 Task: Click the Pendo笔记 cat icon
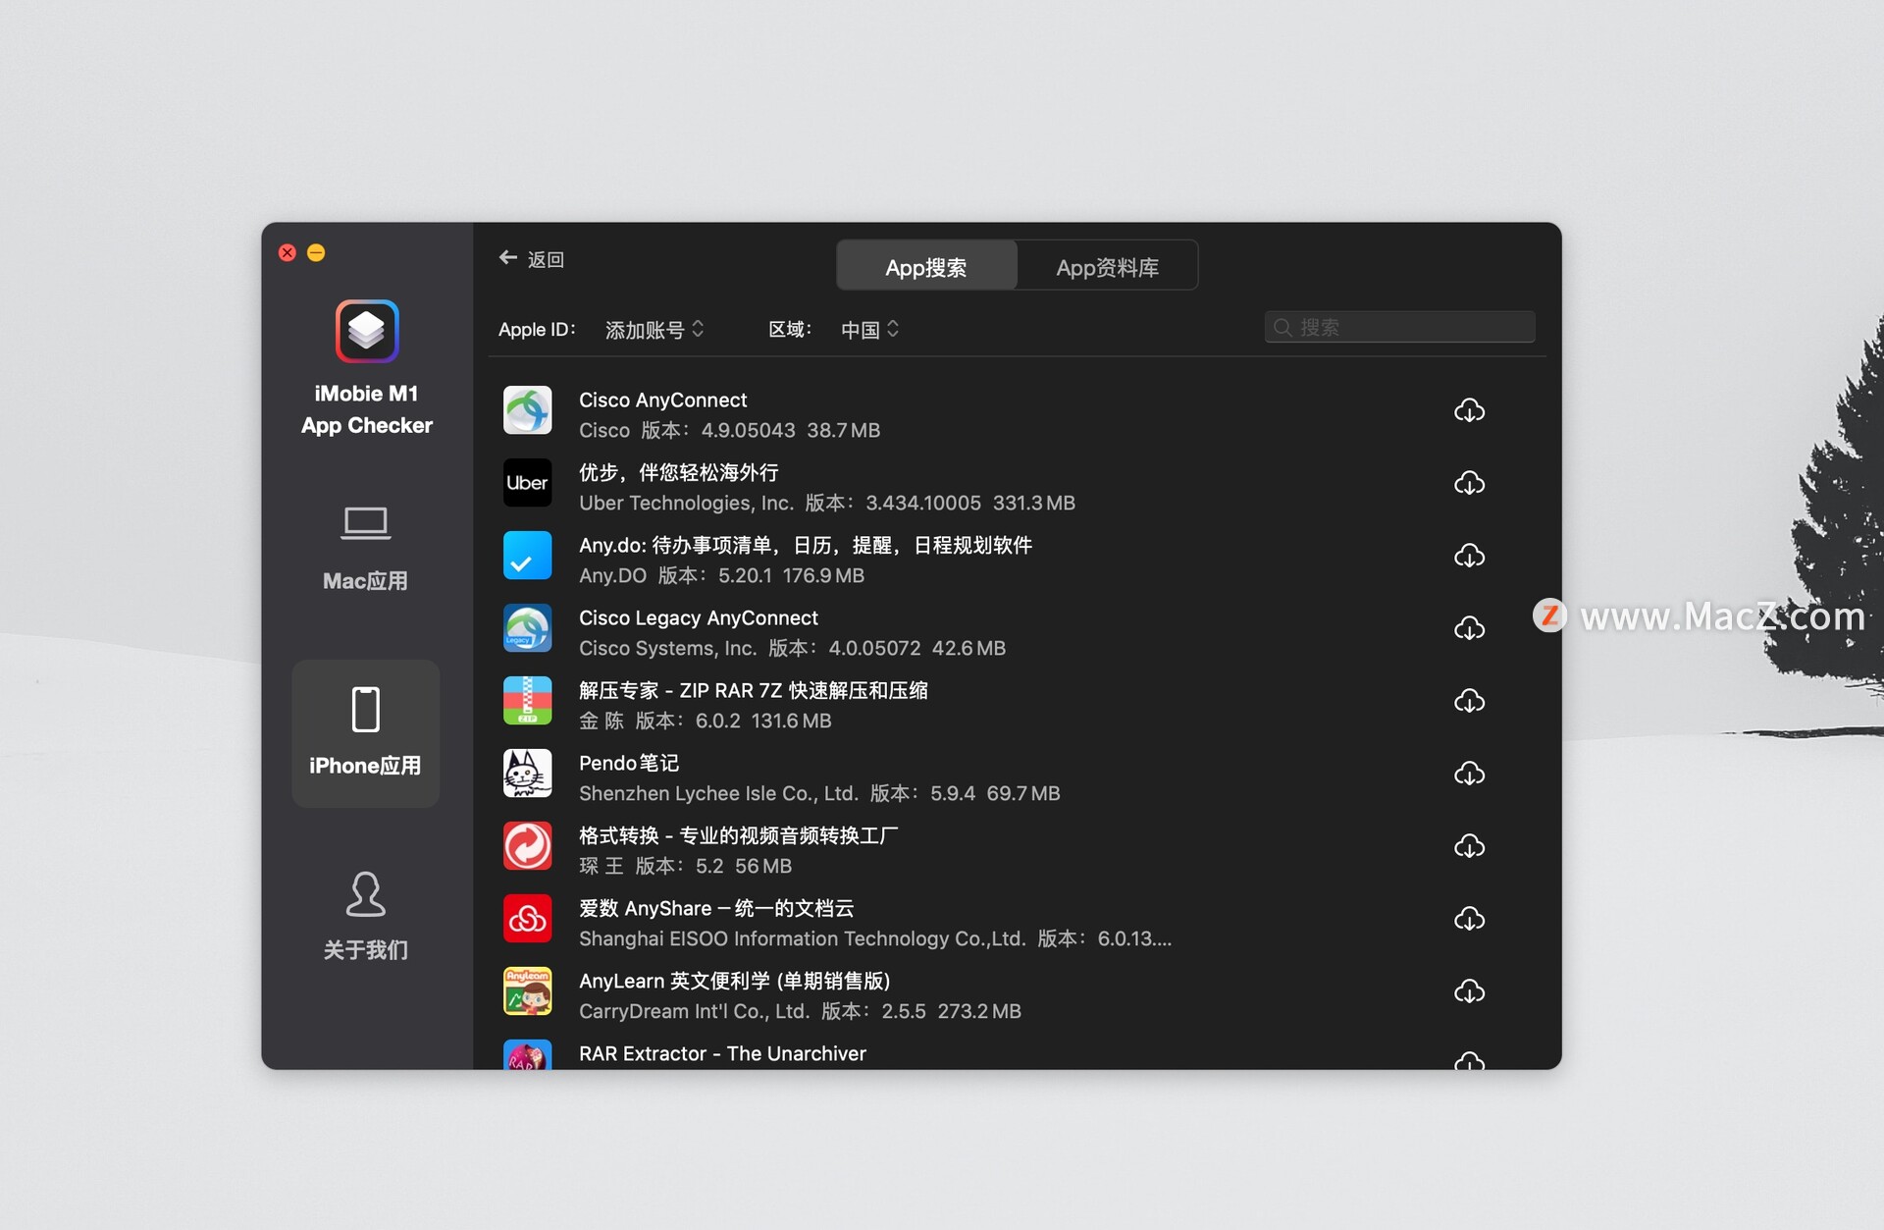528,774
